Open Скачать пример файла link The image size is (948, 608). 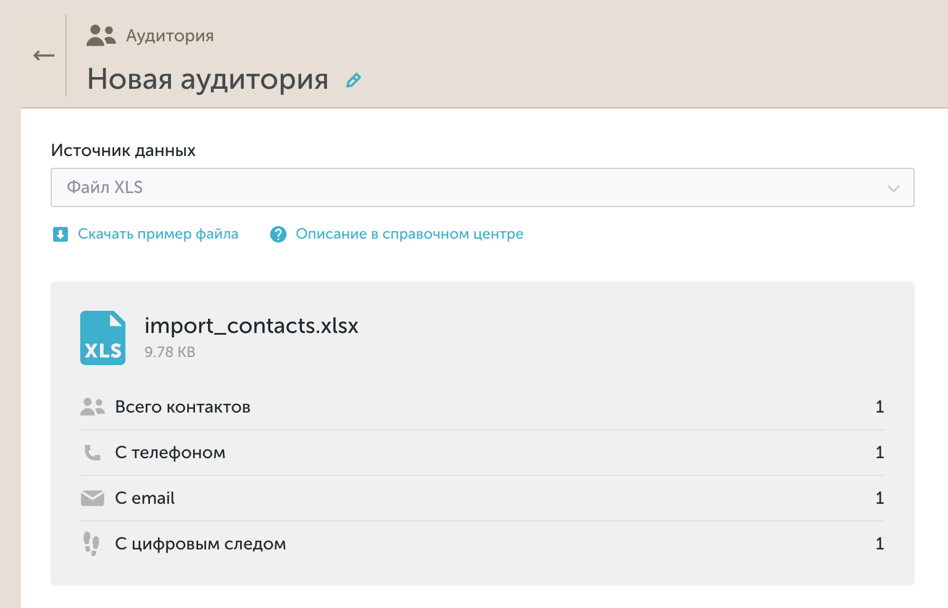(x=158, y=234)
